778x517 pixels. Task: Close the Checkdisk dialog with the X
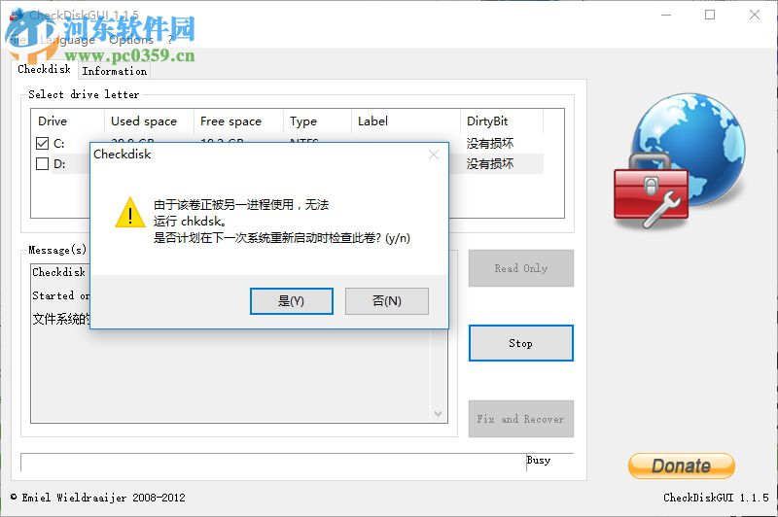tap(434, 155)
